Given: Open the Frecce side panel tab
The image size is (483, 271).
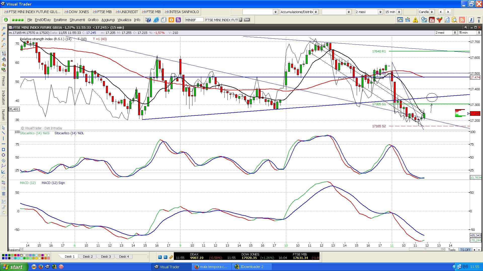Looking at the screenshot, I should (4, 81).
